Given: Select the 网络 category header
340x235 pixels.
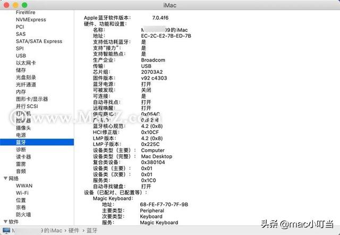Looking at the screenshot, I should point(14,178).
